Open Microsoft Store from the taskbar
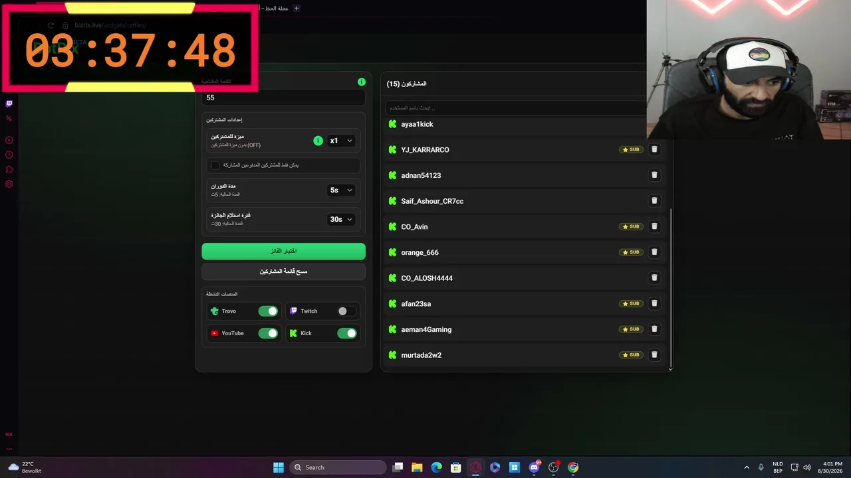The image size is (851, 478). [456, 467]
